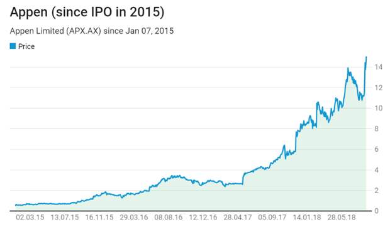Pick the 12.12.16 date label

[x=203, y=218]
